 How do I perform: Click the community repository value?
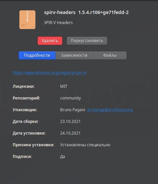(x=70, y=98)
